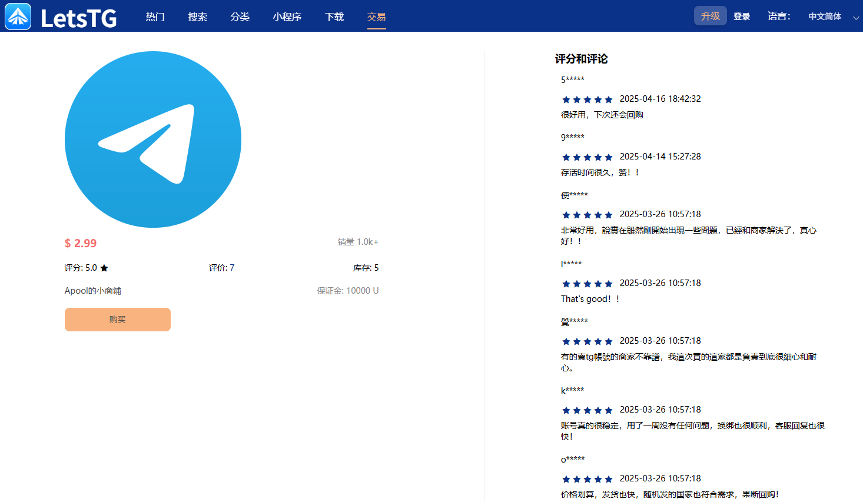Expand the 语言 options
The height and width of the screenshot is (502, 863).
coord(779,16)
